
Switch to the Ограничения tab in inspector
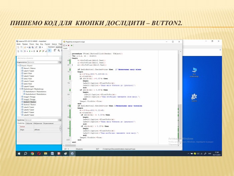click(x=48, y=123)
